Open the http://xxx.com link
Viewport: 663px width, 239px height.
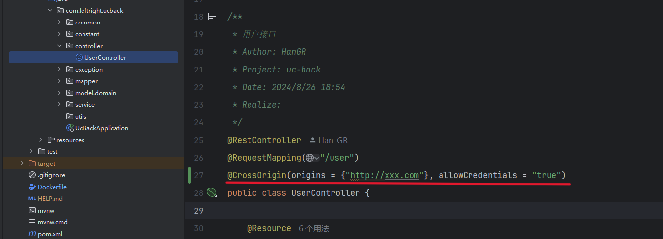[385, 175]
